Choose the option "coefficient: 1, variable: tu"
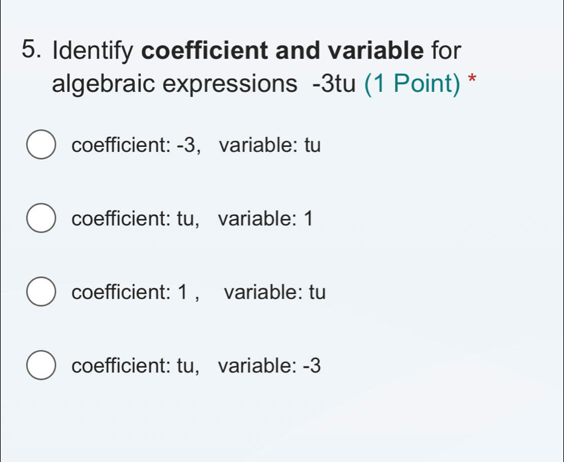The image size is (564, 462). point(41,291)
